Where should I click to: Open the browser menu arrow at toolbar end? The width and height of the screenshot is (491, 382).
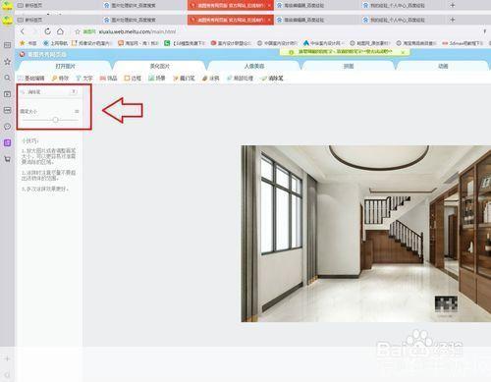tap(485, 31)
